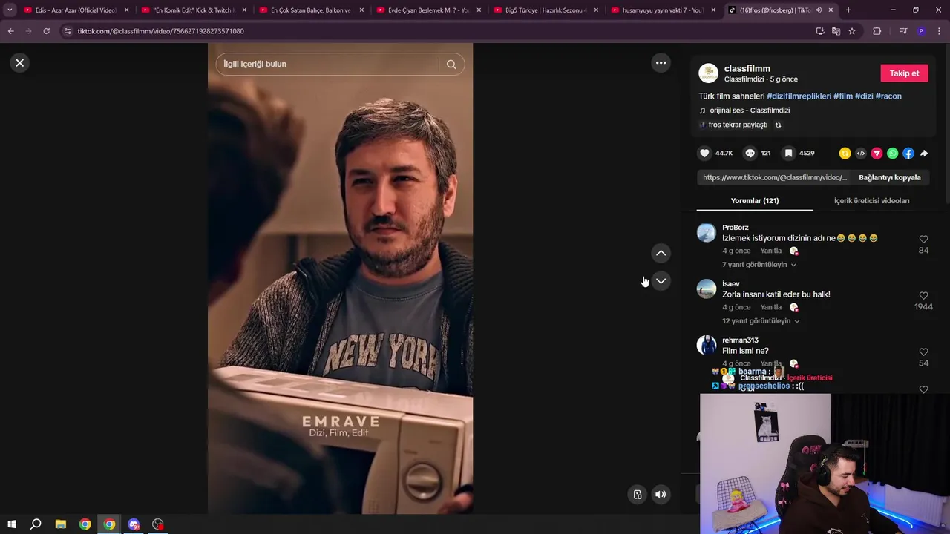Image resolution: width=950 pixels, height=534 pixels.
Task: Open the #dizifilmreplikleri hashtag
Action: pos(799,96)
